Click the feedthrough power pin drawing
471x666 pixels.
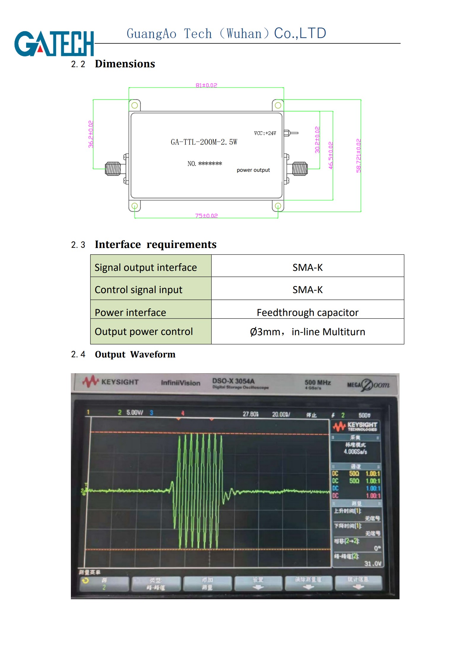pos(291,133)
